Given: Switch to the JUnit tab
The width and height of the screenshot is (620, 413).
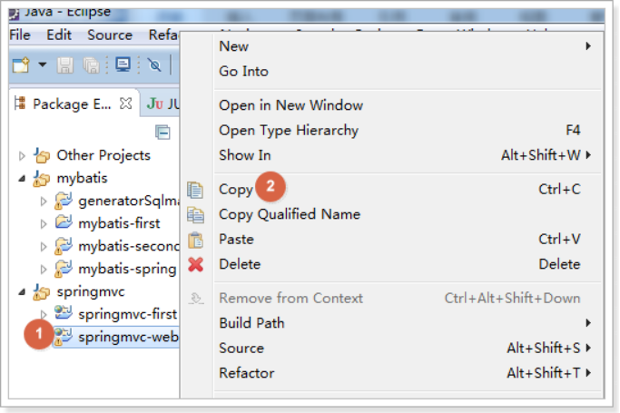Looking at the screenshot, I should tap(162, 104).
